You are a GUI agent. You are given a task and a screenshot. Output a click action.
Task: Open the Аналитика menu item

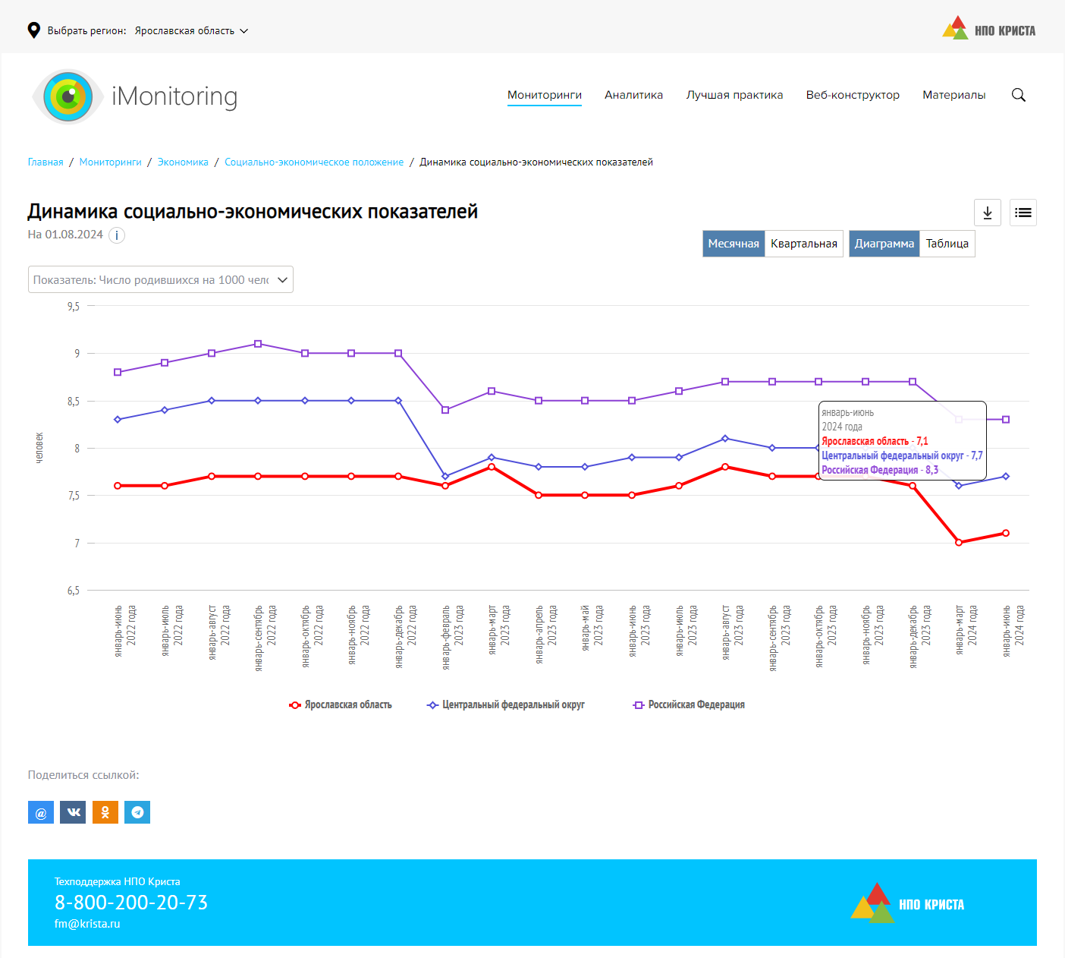point(633,95)
